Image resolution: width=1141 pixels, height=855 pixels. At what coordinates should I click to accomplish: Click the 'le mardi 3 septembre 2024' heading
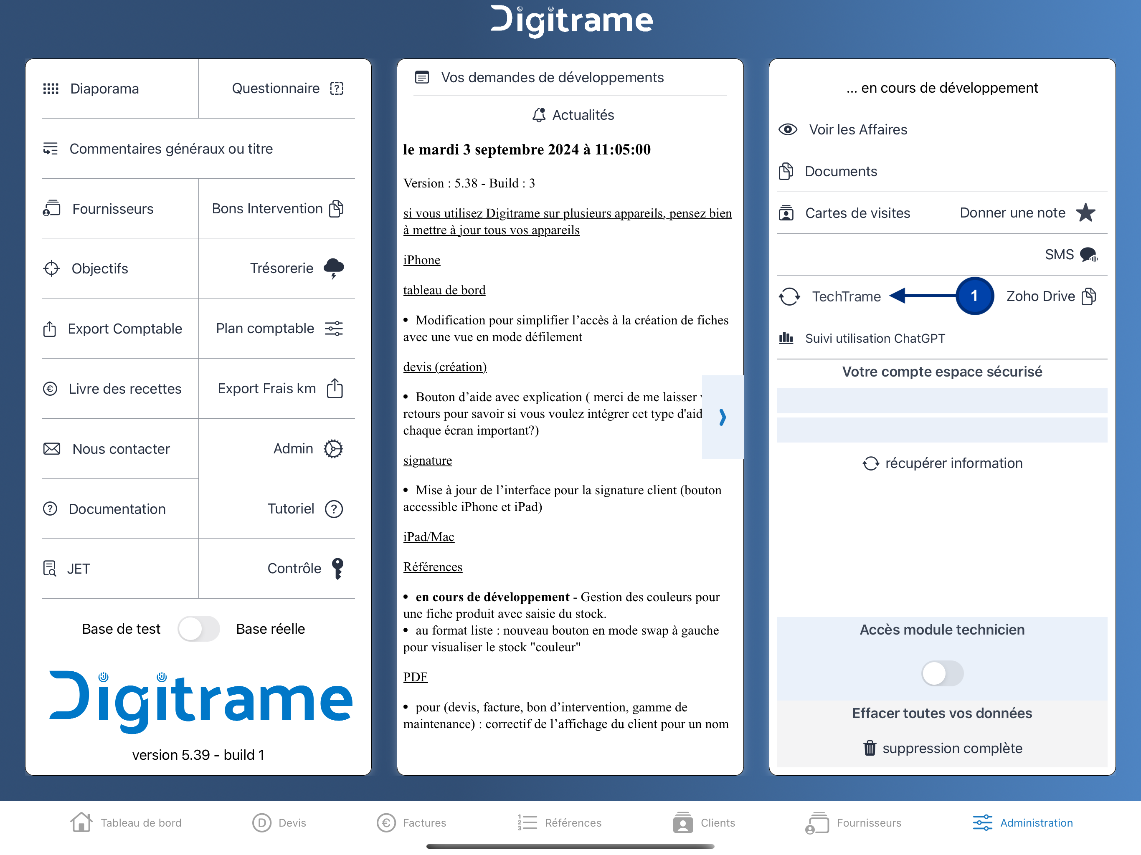pyautogui.click(x=527, y=149)
